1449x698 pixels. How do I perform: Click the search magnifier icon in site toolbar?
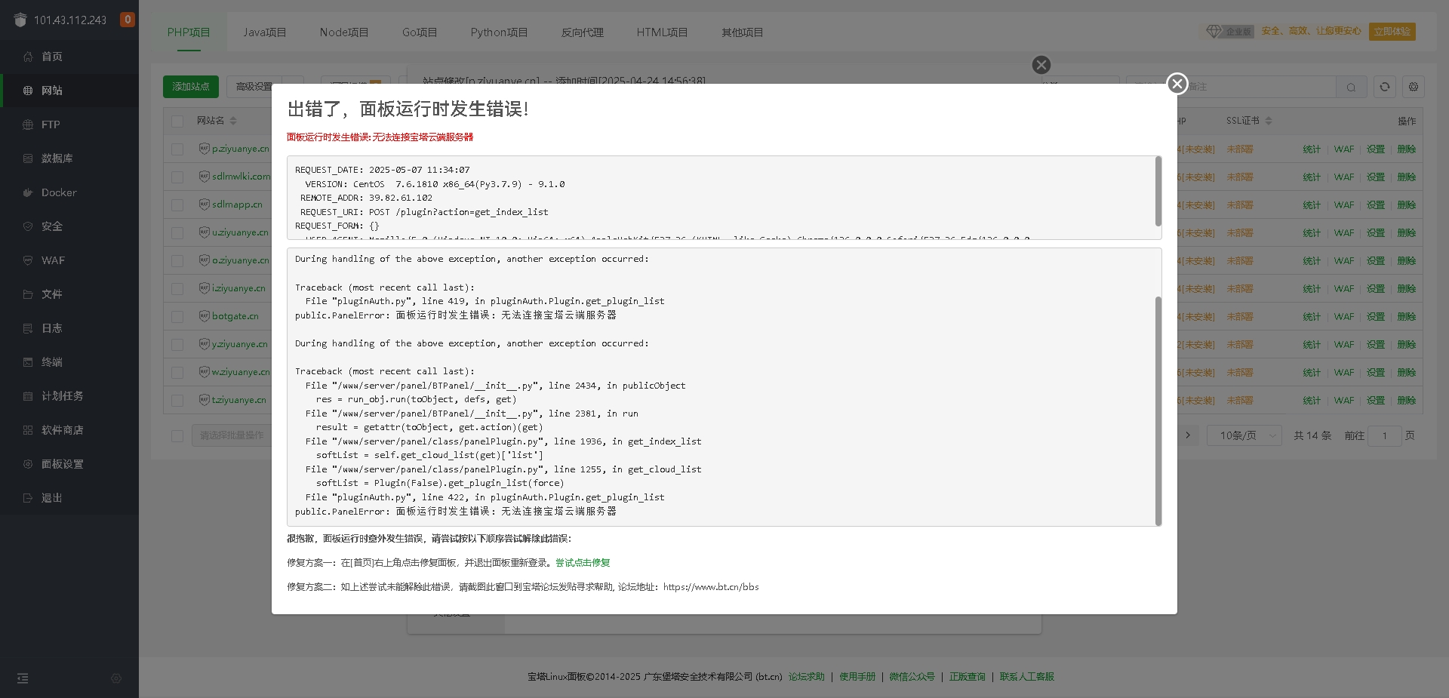pyautogui.click(x=1351, y=87)
